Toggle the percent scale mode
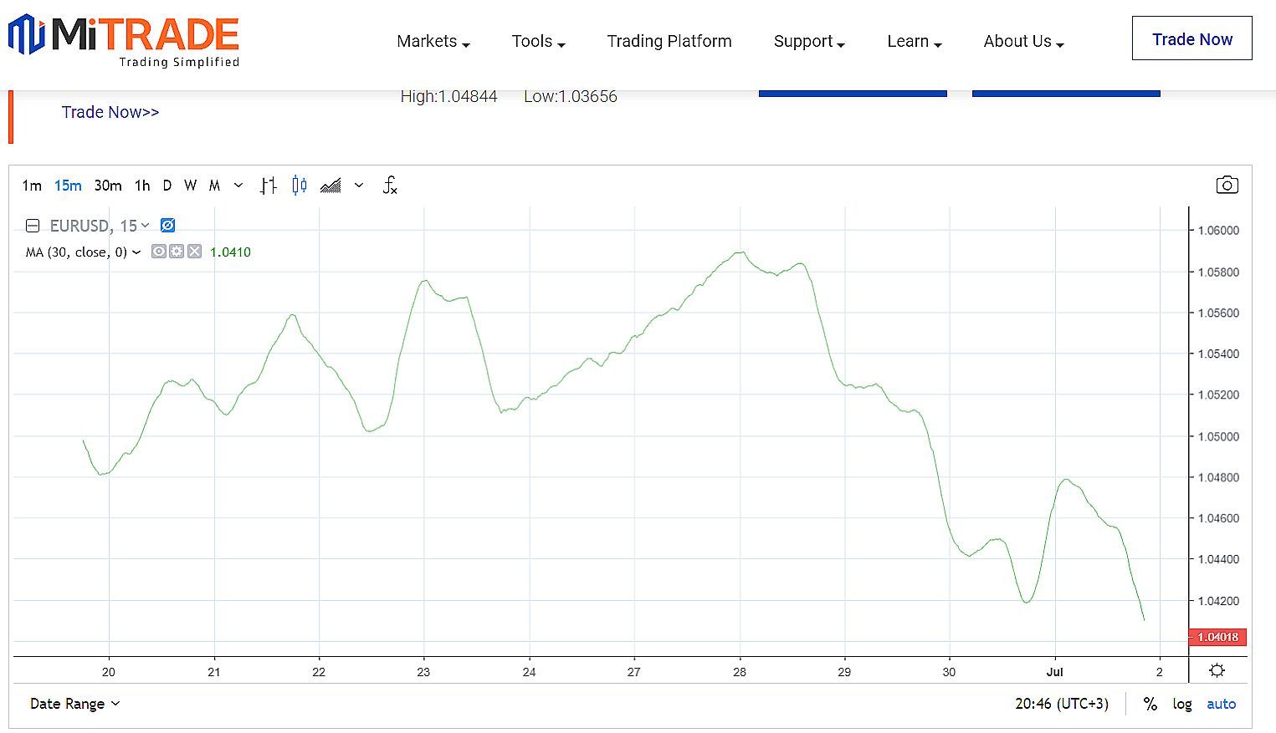This screenshot has width=1276, height=733. point(1150,704)
